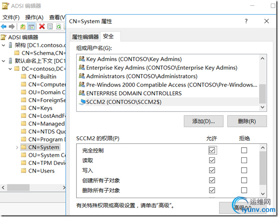The width and height of the screenshot is (278, 217).
Task: Click the Forward arrow in the toolbar
Action: 12,26
